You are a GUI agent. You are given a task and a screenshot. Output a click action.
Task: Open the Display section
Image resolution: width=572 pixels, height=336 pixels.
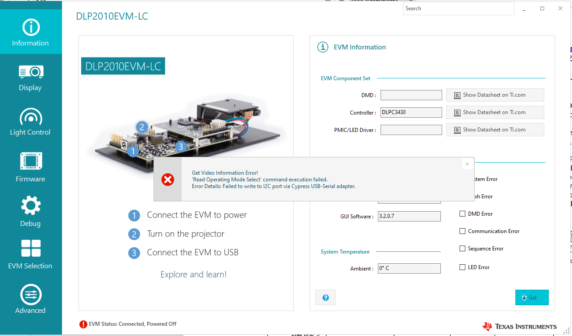click(31, 78)
